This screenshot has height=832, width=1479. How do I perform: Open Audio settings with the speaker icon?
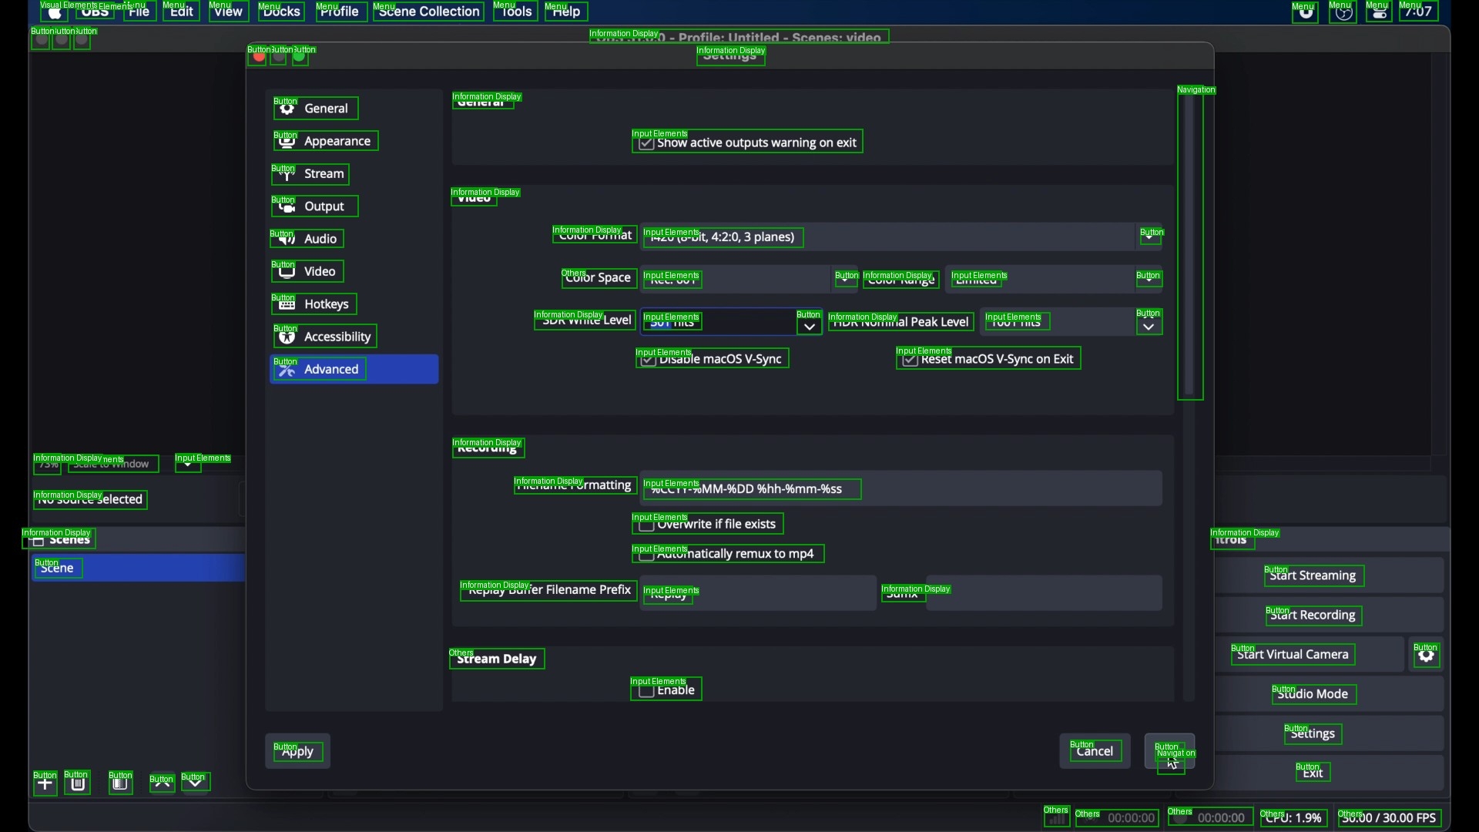pos(287,240)
